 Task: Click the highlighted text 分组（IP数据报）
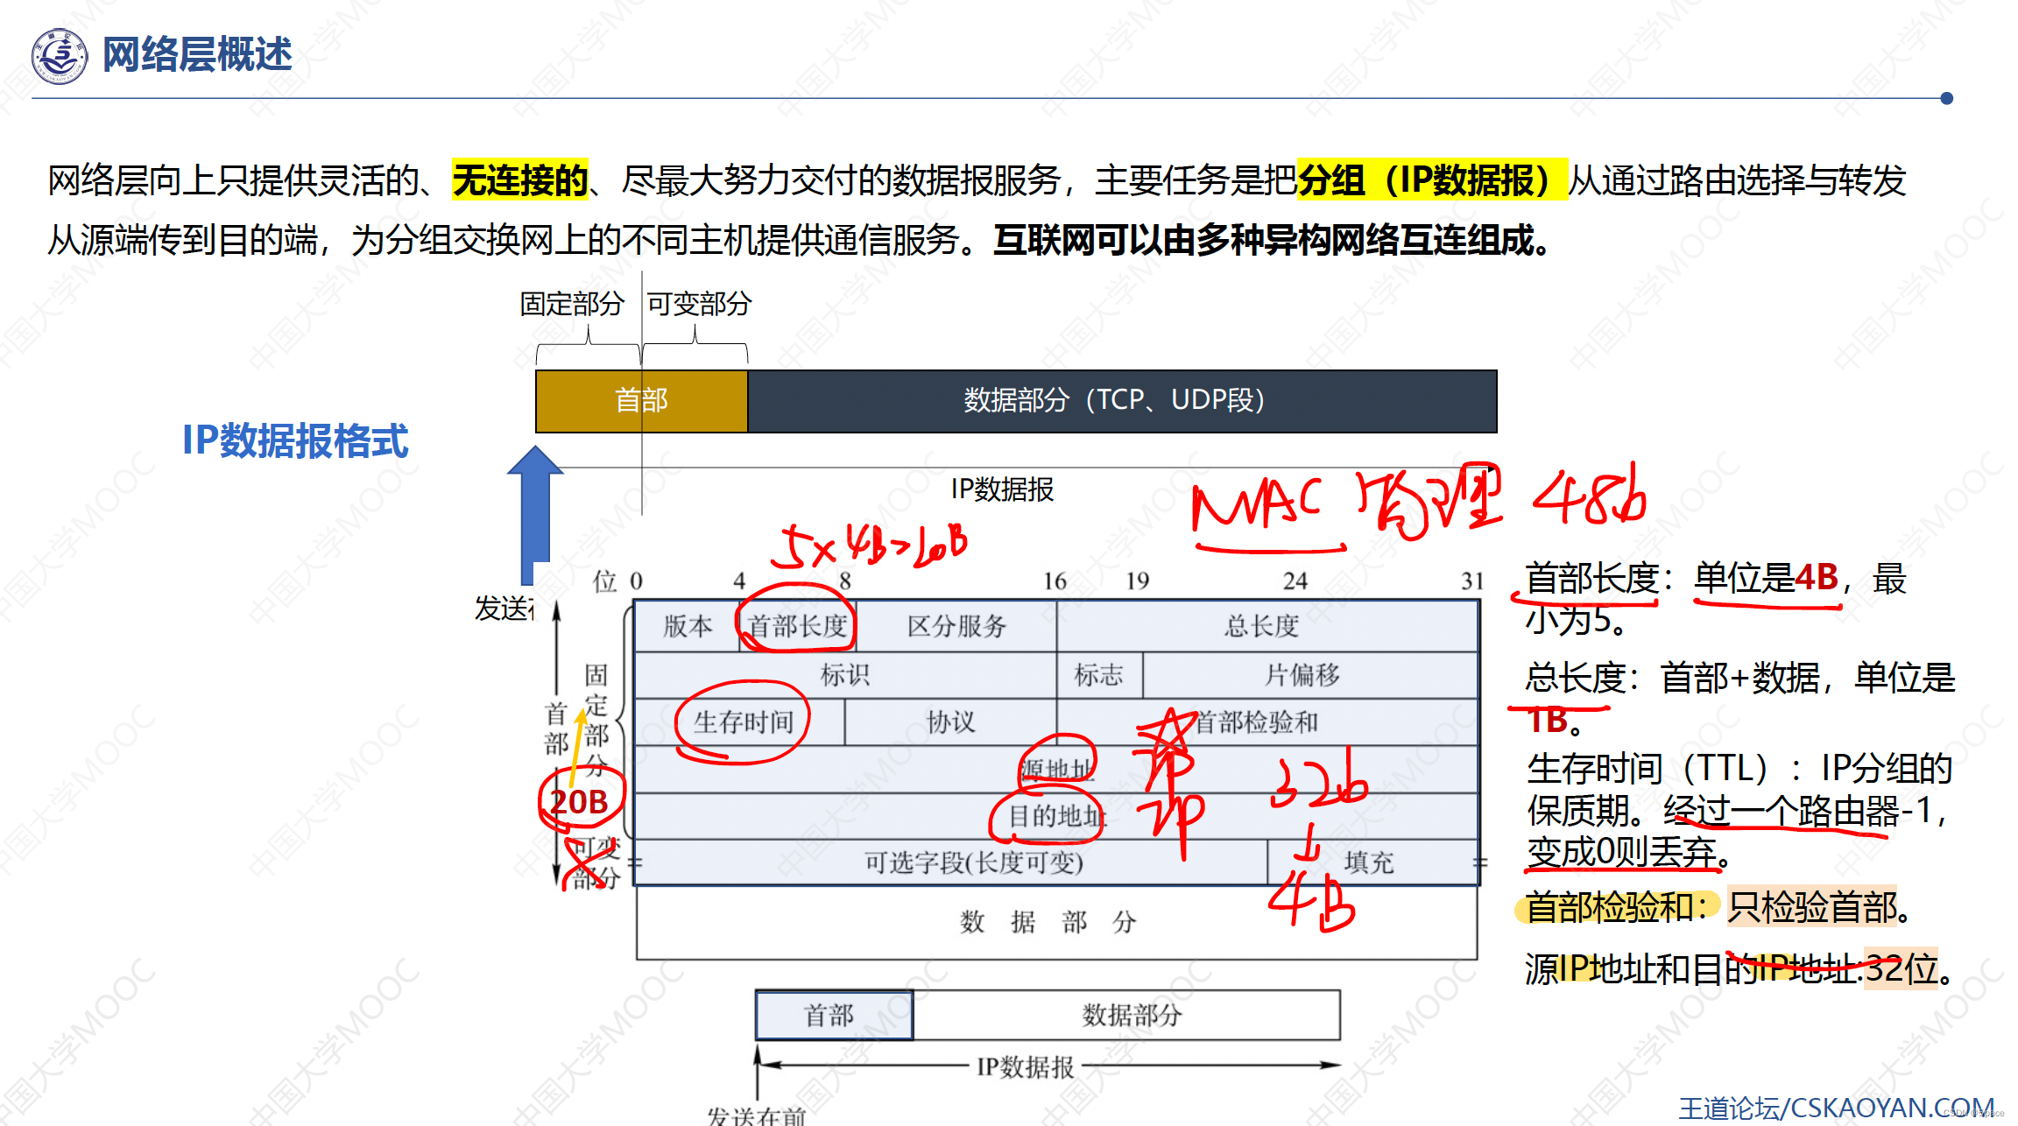tap(1432, 180)
